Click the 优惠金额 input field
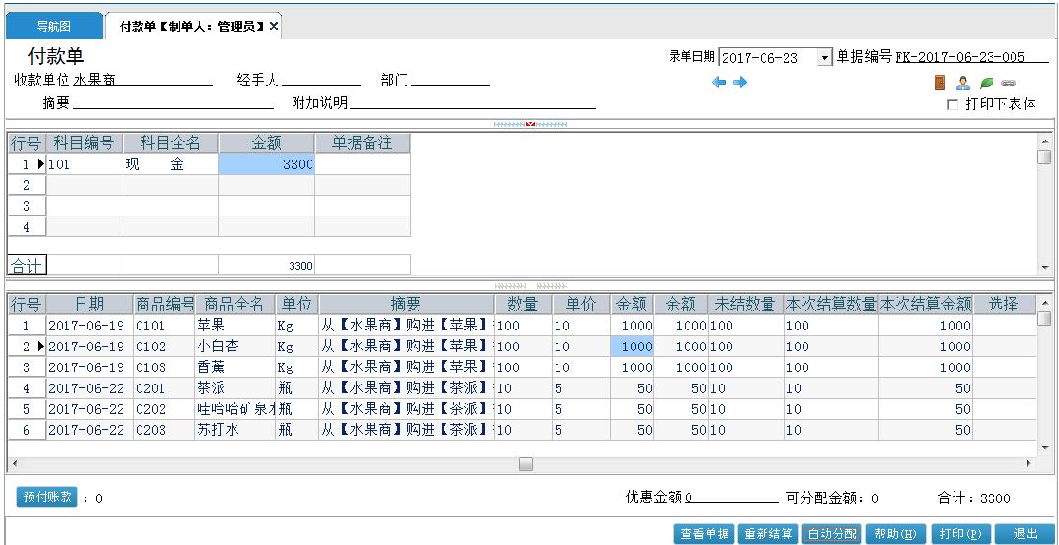This screenshot has width=1059, height=545. point(731,498)
